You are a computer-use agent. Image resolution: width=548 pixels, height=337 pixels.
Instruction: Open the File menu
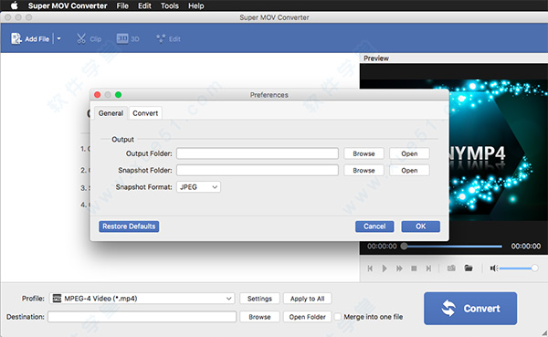122,5
